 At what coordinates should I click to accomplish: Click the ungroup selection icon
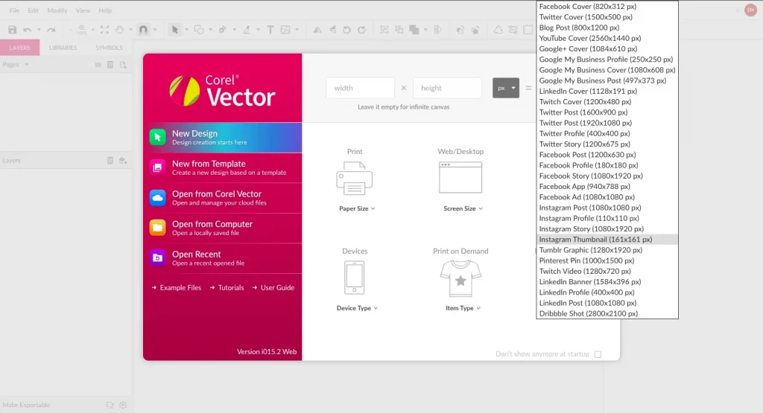(399, 30)
